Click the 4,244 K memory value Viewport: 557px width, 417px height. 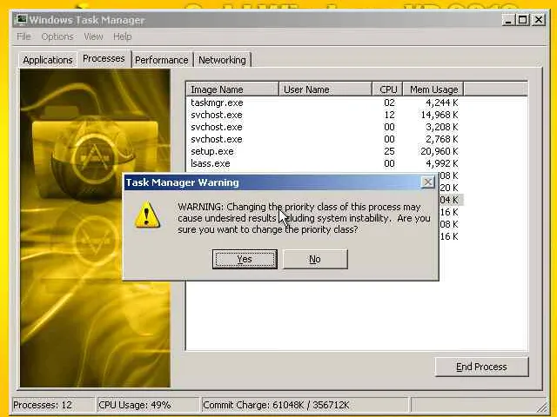point(442,103)
